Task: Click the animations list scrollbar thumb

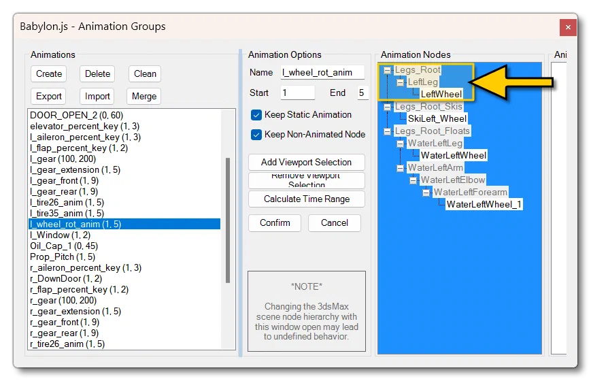Action: tap(228, 220)
